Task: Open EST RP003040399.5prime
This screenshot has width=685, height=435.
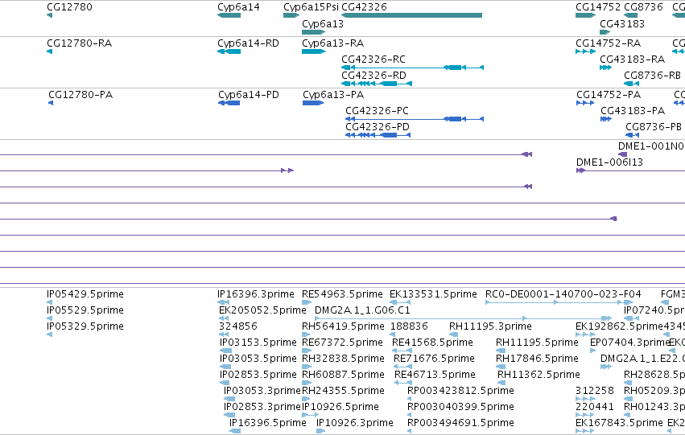Action: [460, 407]
